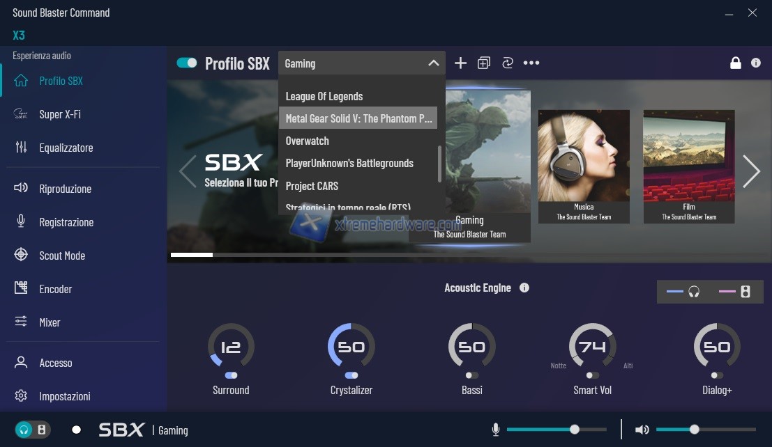The height and width of the screenshot is (447, 772).
Task: Click the reset/sync profile icon
Action: 508,63
